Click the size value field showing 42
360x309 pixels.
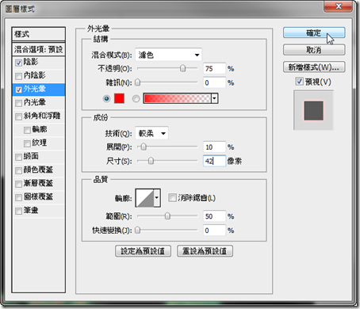(x=214, y=161)
